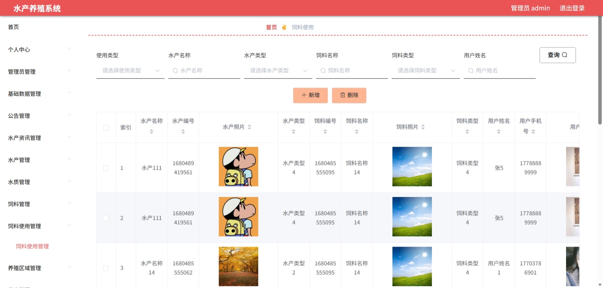Click the 删除 delete button
Image resolution: width=603 pixels, height=288 pixels.
[x=349, y=95]
